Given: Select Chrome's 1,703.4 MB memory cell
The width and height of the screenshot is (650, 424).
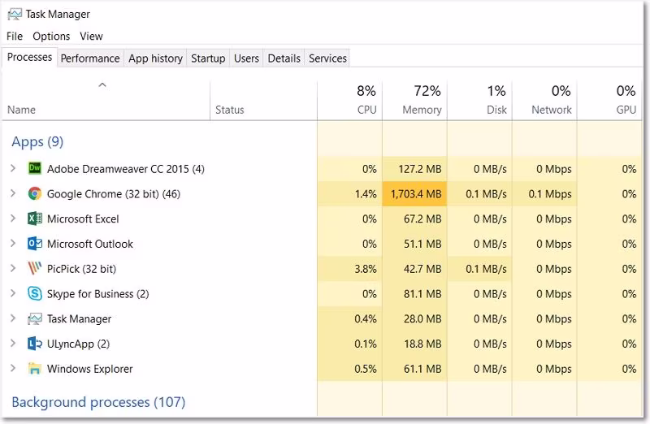Looking at the screenshot, I should [x=415, y=194].
